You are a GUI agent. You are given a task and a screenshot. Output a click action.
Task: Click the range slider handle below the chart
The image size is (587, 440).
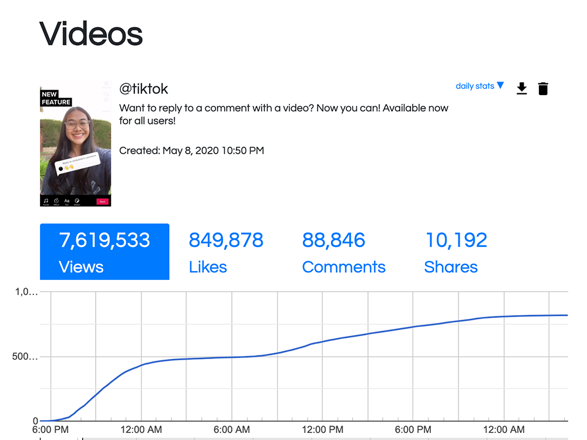pyautogui.click(x=82, y=438)
